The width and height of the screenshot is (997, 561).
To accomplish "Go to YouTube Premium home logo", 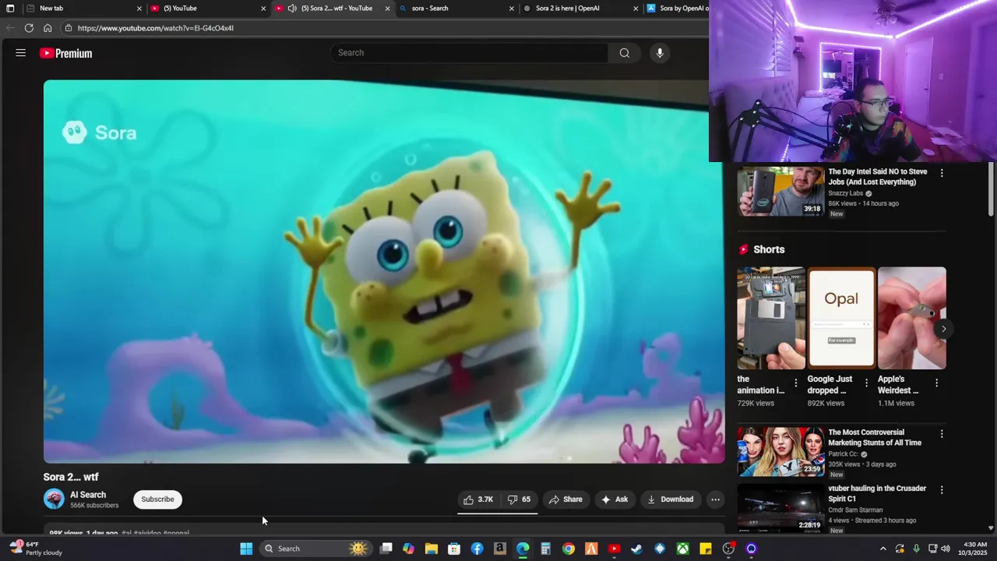I will point(66,53).
